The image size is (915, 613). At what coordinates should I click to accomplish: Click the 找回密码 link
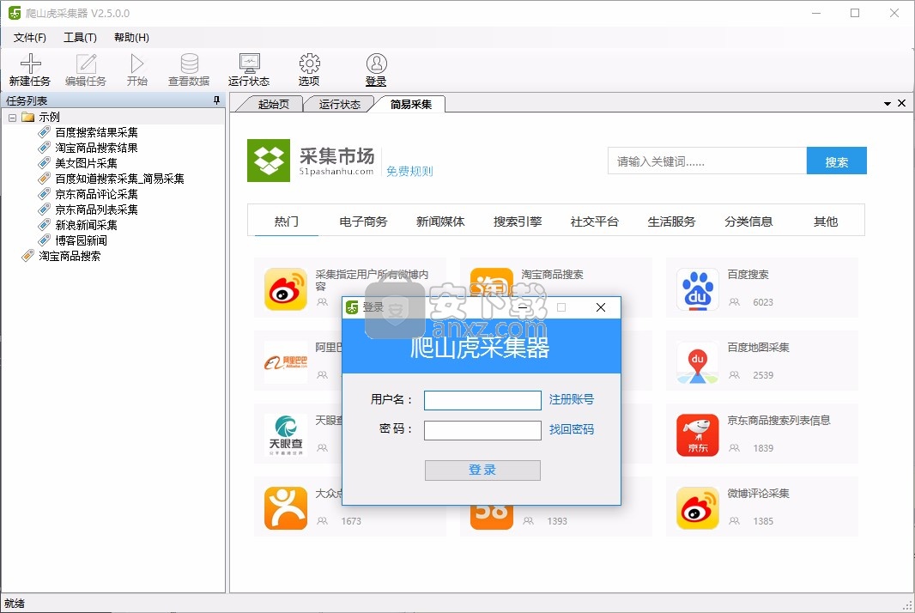pyautogui.click(x=572, y=429)
